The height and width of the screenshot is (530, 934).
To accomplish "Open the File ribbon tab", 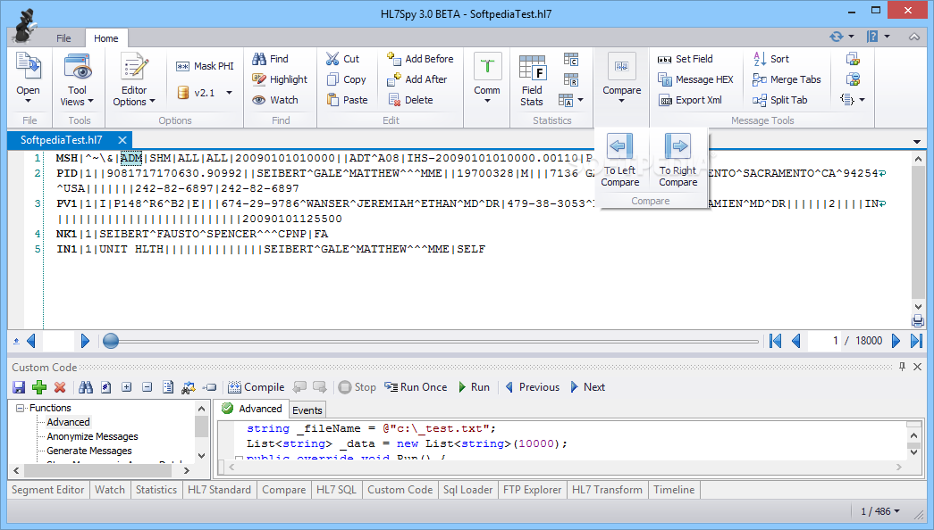I will 63,38.
